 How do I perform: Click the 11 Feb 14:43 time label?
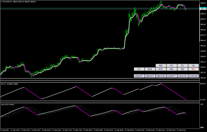[x=15, y=130]
